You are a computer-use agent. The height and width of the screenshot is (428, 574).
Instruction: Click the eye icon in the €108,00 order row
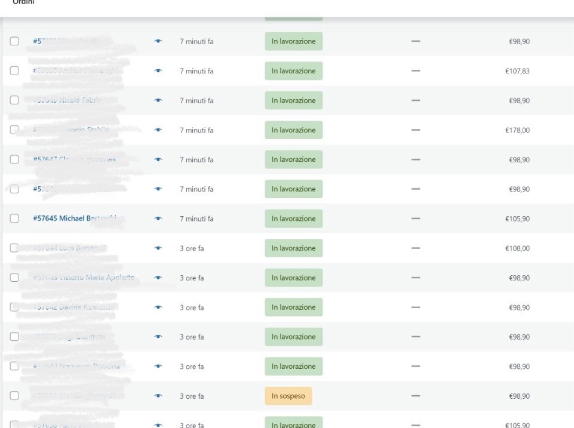click(x=158, y=248)
